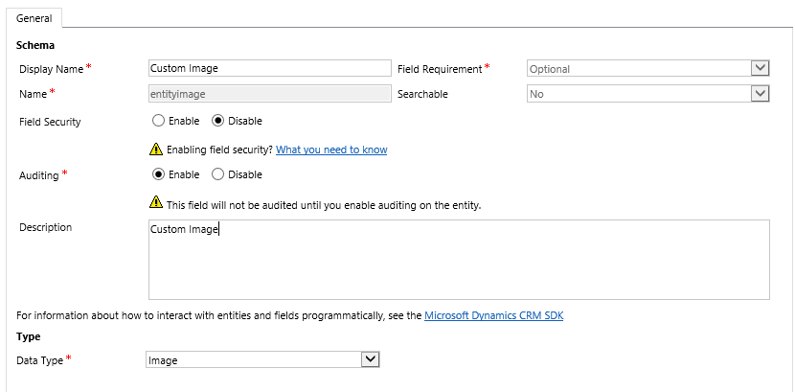Select Enable for Auditing
795x392 pixels.
click(159, 174)
